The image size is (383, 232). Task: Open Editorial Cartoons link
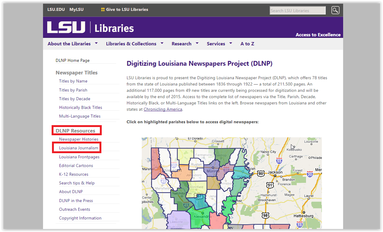coord(76,166)
